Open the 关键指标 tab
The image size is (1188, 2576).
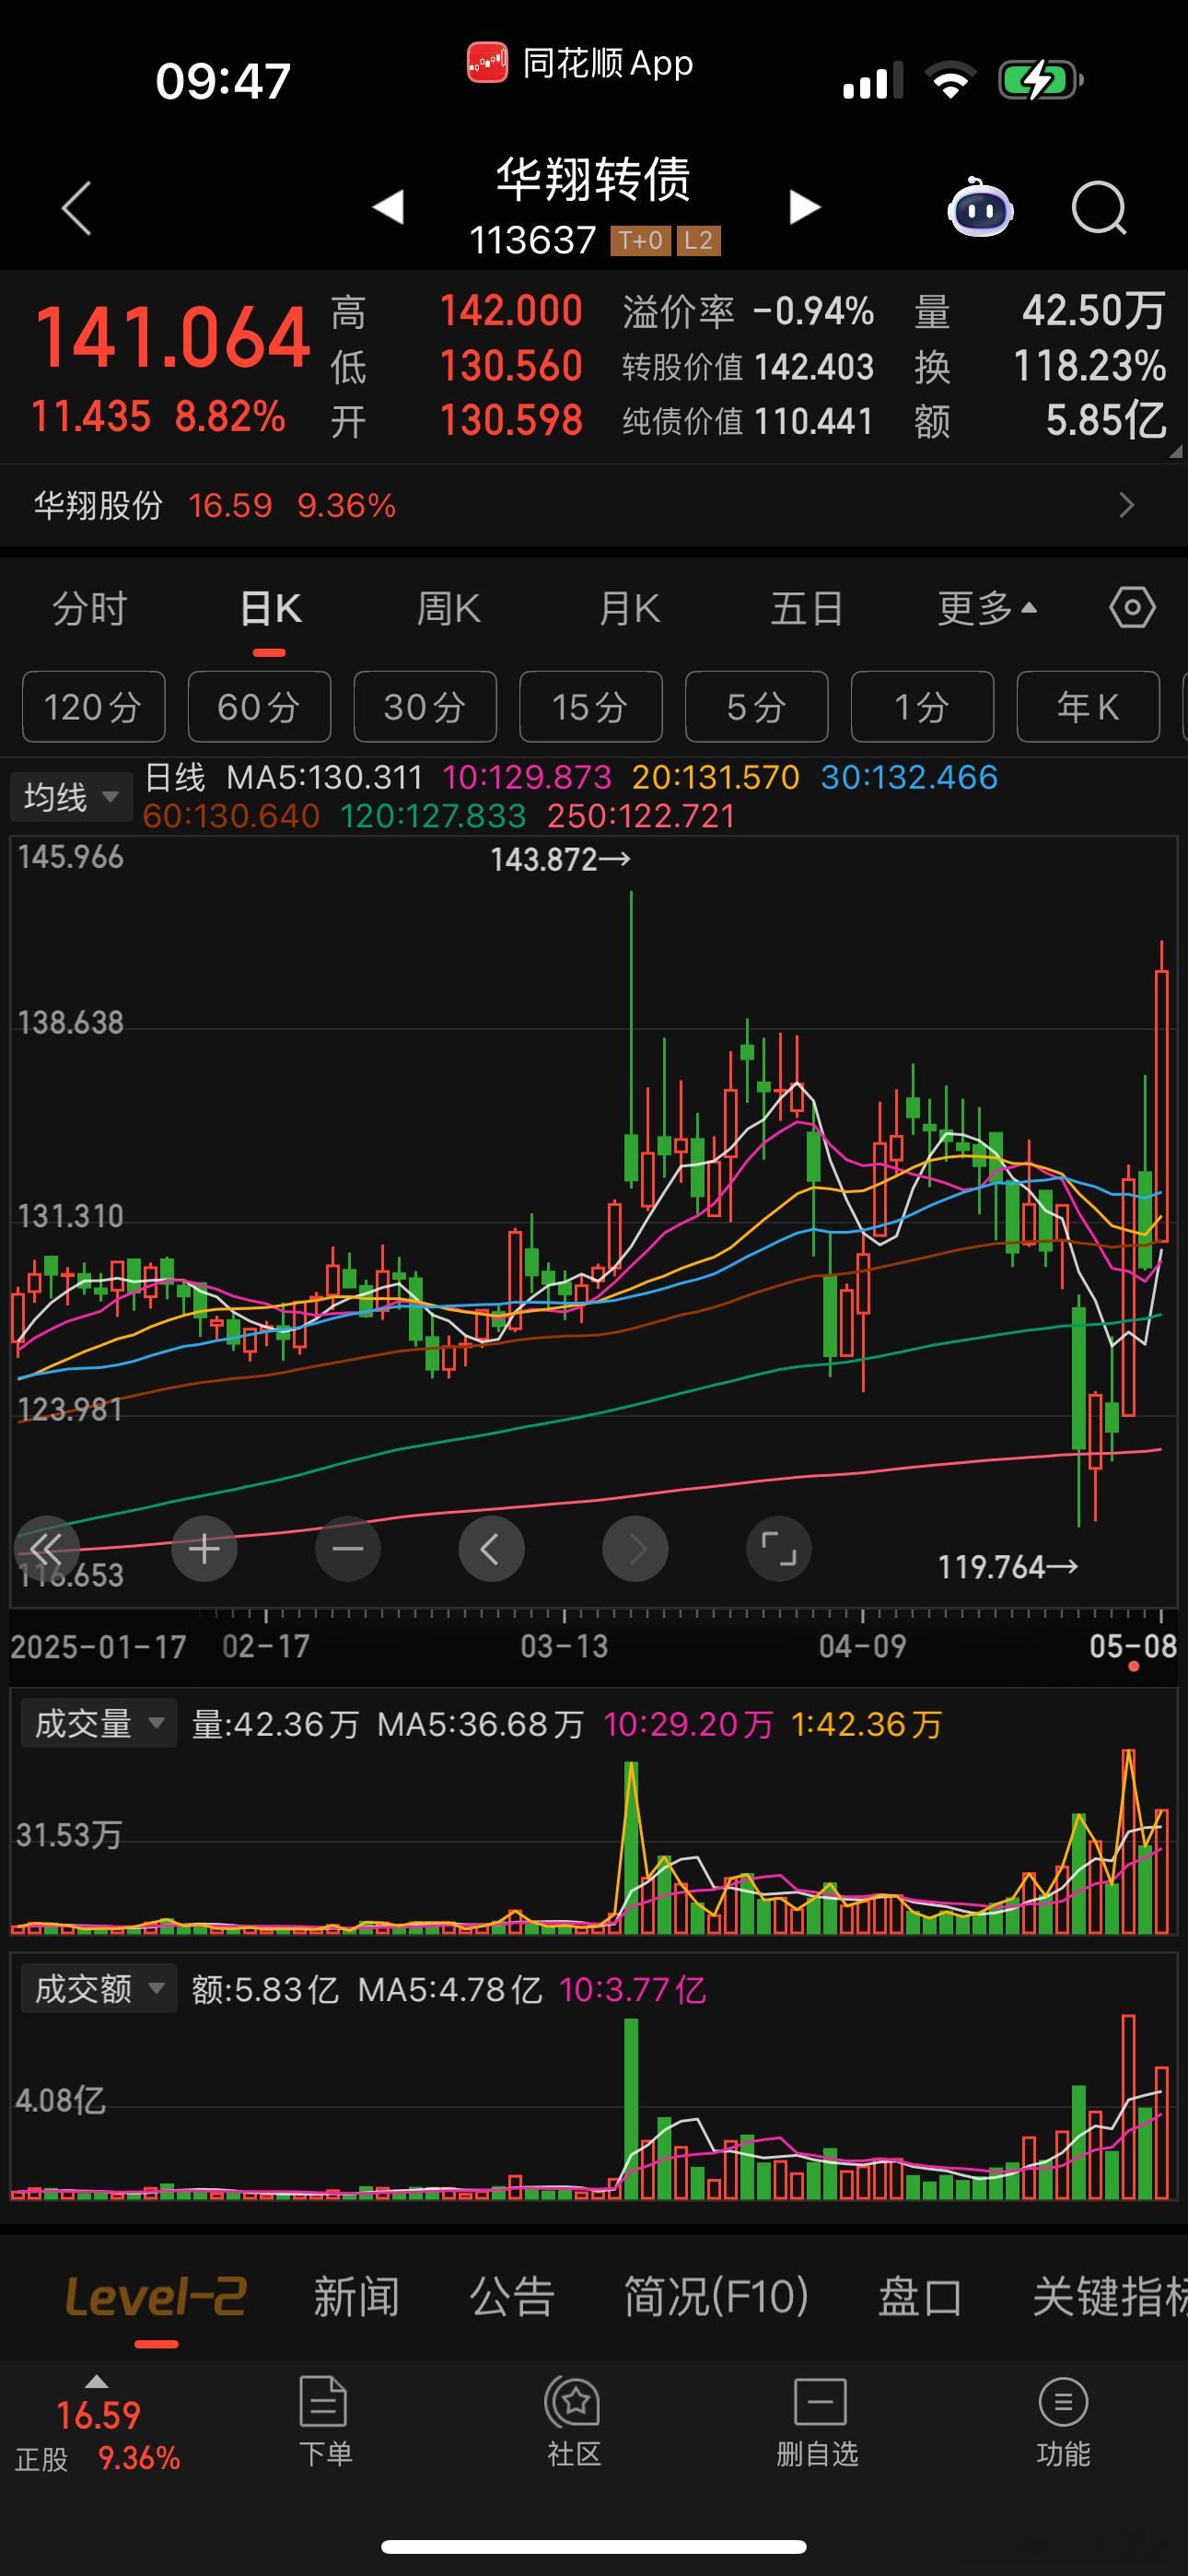pos(1110,2296)
